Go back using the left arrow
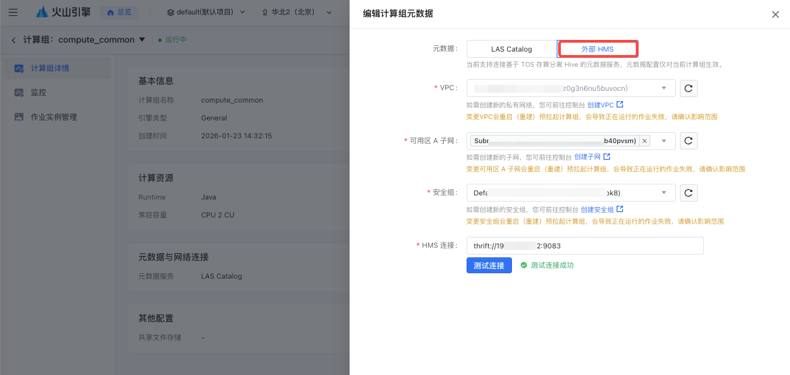790x375 pixels. coord(13,40)
